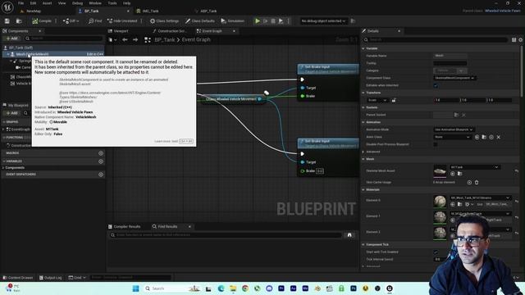Click BP_Tank in the graph breadcrumb
Image resolution: width=525 pixels, height=295 pixels.
pyautogui.click(x=164, y=40)
